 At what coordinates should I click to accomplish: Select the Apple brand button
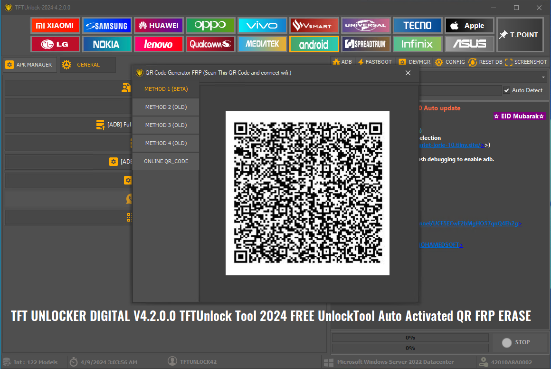pos(469,26)
